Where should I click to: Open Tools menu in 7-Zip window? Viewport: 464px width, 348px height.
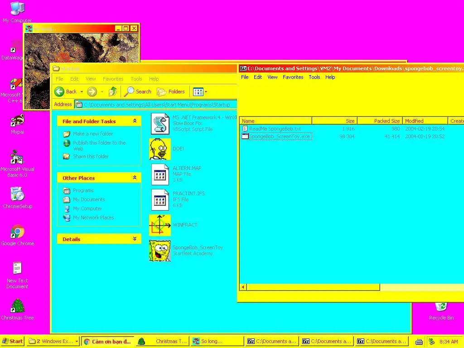(x=314, y=77)
